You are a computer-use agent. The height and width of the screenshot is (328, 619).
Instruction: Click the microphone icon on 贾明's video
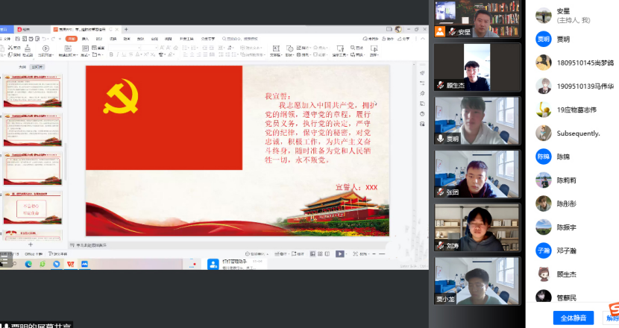(441, 139)
